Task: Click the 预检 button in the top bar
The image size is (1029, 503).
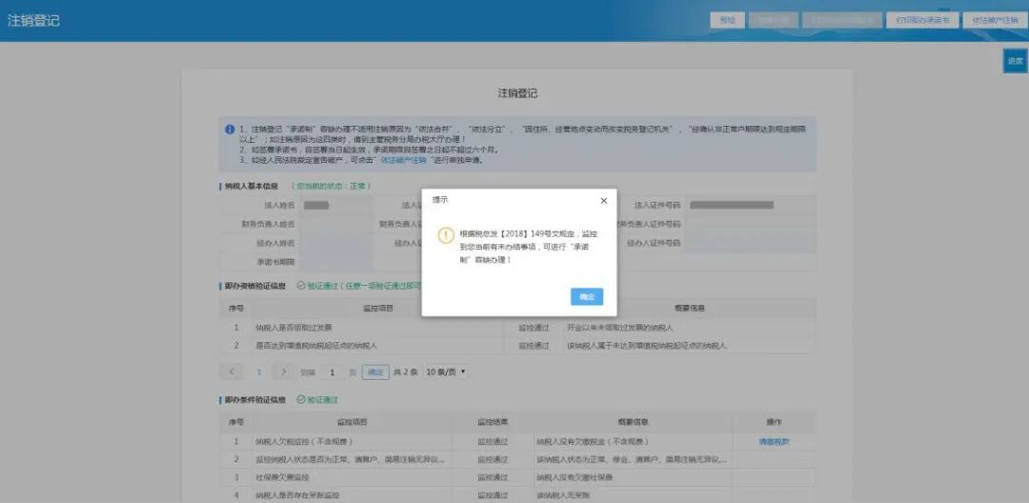Action: pyautogui.click(x=727, y=20)
